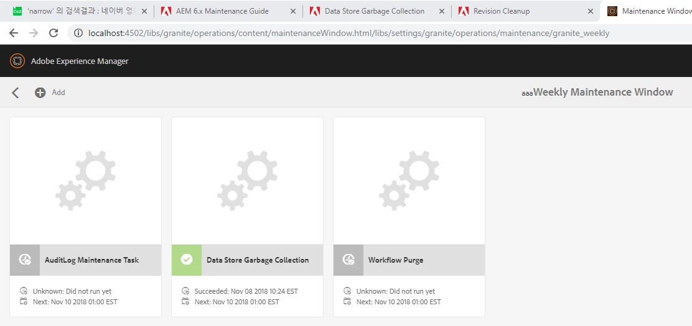
Task: Click the Next run date on Workflow Purge card
Action: tap(398, 302)
